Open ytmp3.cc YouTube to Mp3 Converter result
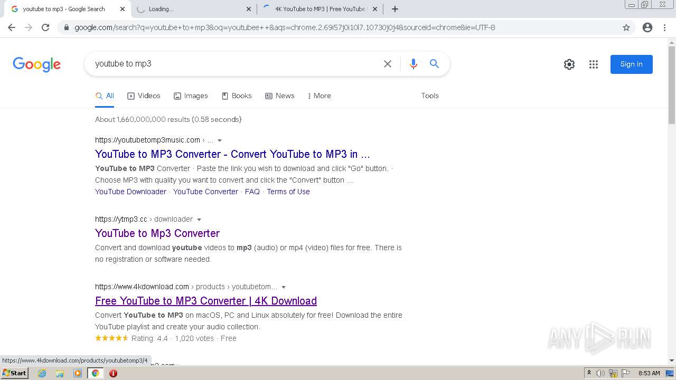The width and height of the screenshot is (676, 380). 157,233
